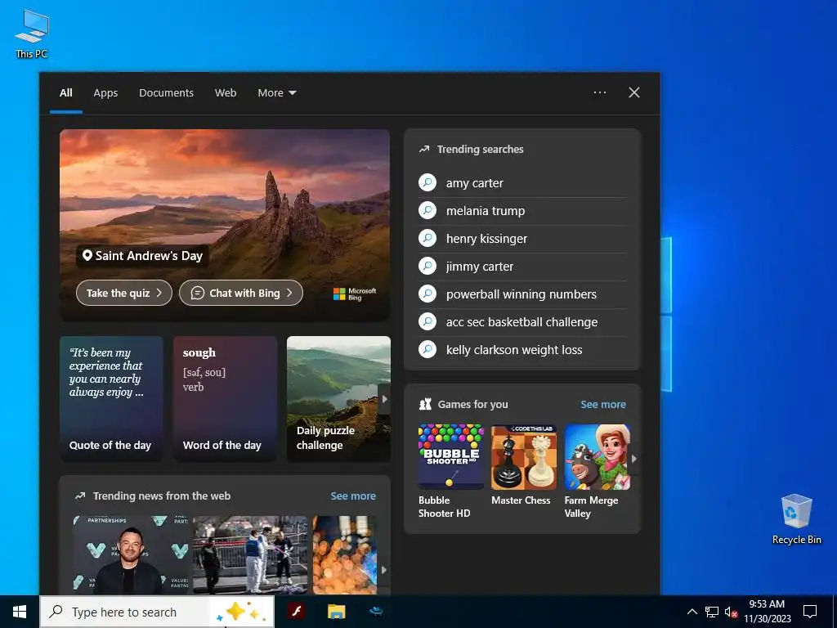This screenshot has width=837, height=628.
Task: Open the notification center icon
Action: (x=810, y=612)
